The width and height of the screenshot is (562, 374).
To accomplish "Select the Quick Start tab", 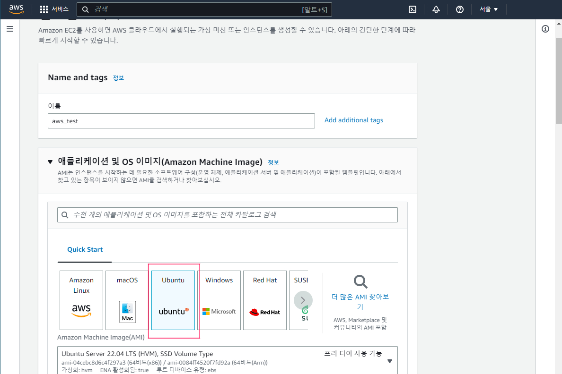I will 85,249.
